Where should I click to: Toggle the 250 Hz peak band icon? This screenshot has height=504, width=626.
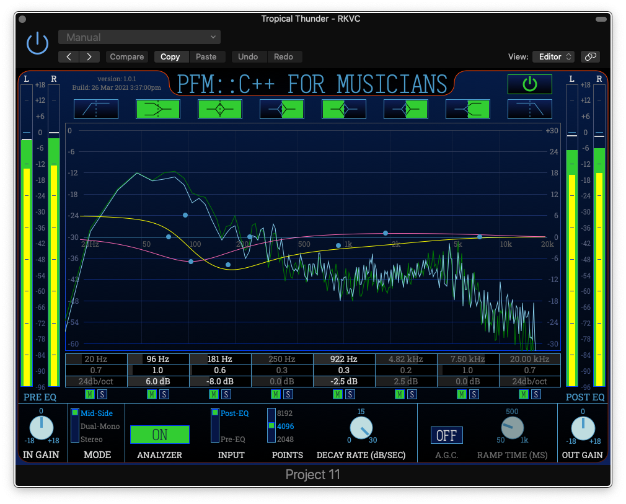pos(282,109)
